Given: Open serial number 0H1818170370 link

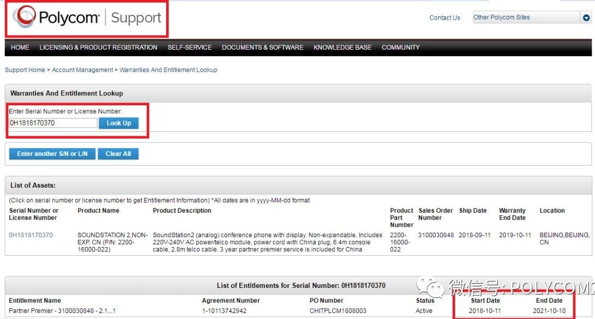Looking at the screenshot, I should (x=31, y=235).
